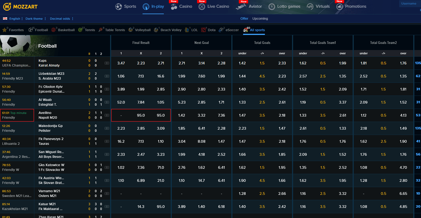
Task: Open the Decimal odds format dropdown
Action: tap(62, 19)
